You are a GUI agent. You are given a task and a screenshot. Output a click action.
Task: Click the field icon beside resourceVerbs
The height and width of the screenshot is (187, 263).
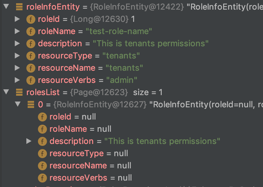31,80
